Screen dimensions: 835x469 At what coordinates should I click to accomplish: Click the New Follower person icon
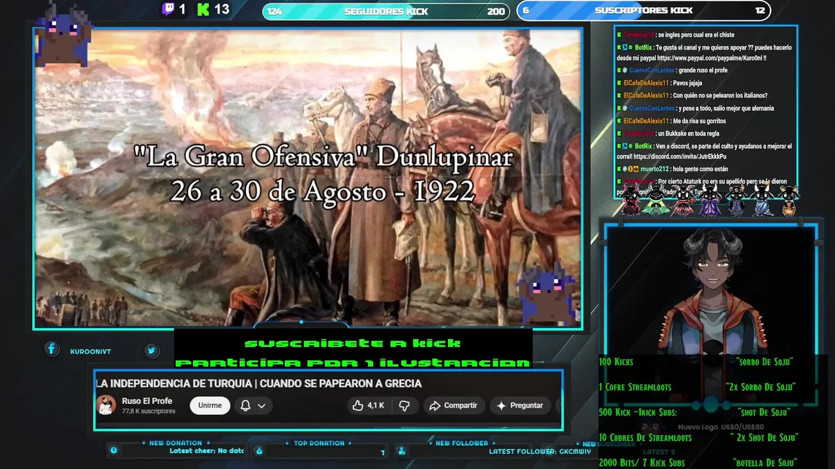(402, 451)
